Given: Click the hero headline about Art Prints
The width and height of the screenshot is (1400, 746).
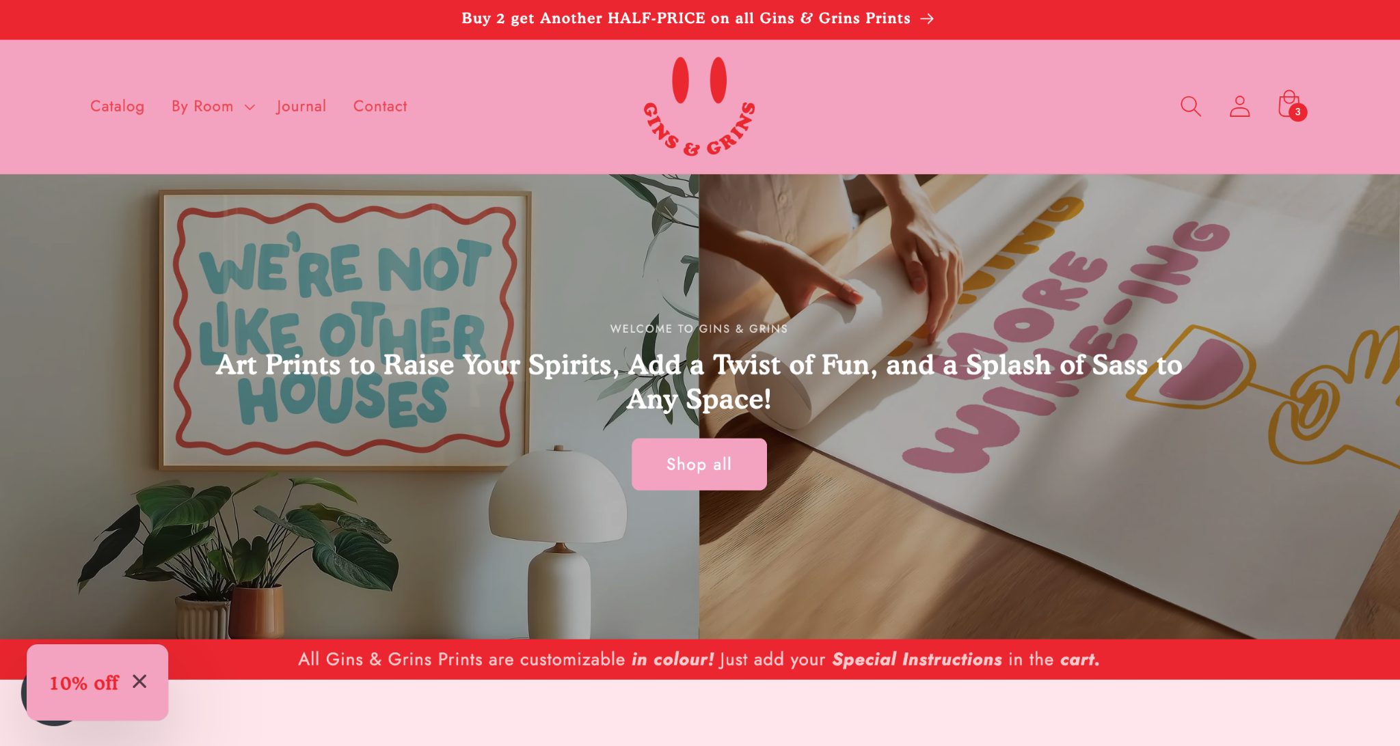Looking at the screenshot, I should [699, 381].
